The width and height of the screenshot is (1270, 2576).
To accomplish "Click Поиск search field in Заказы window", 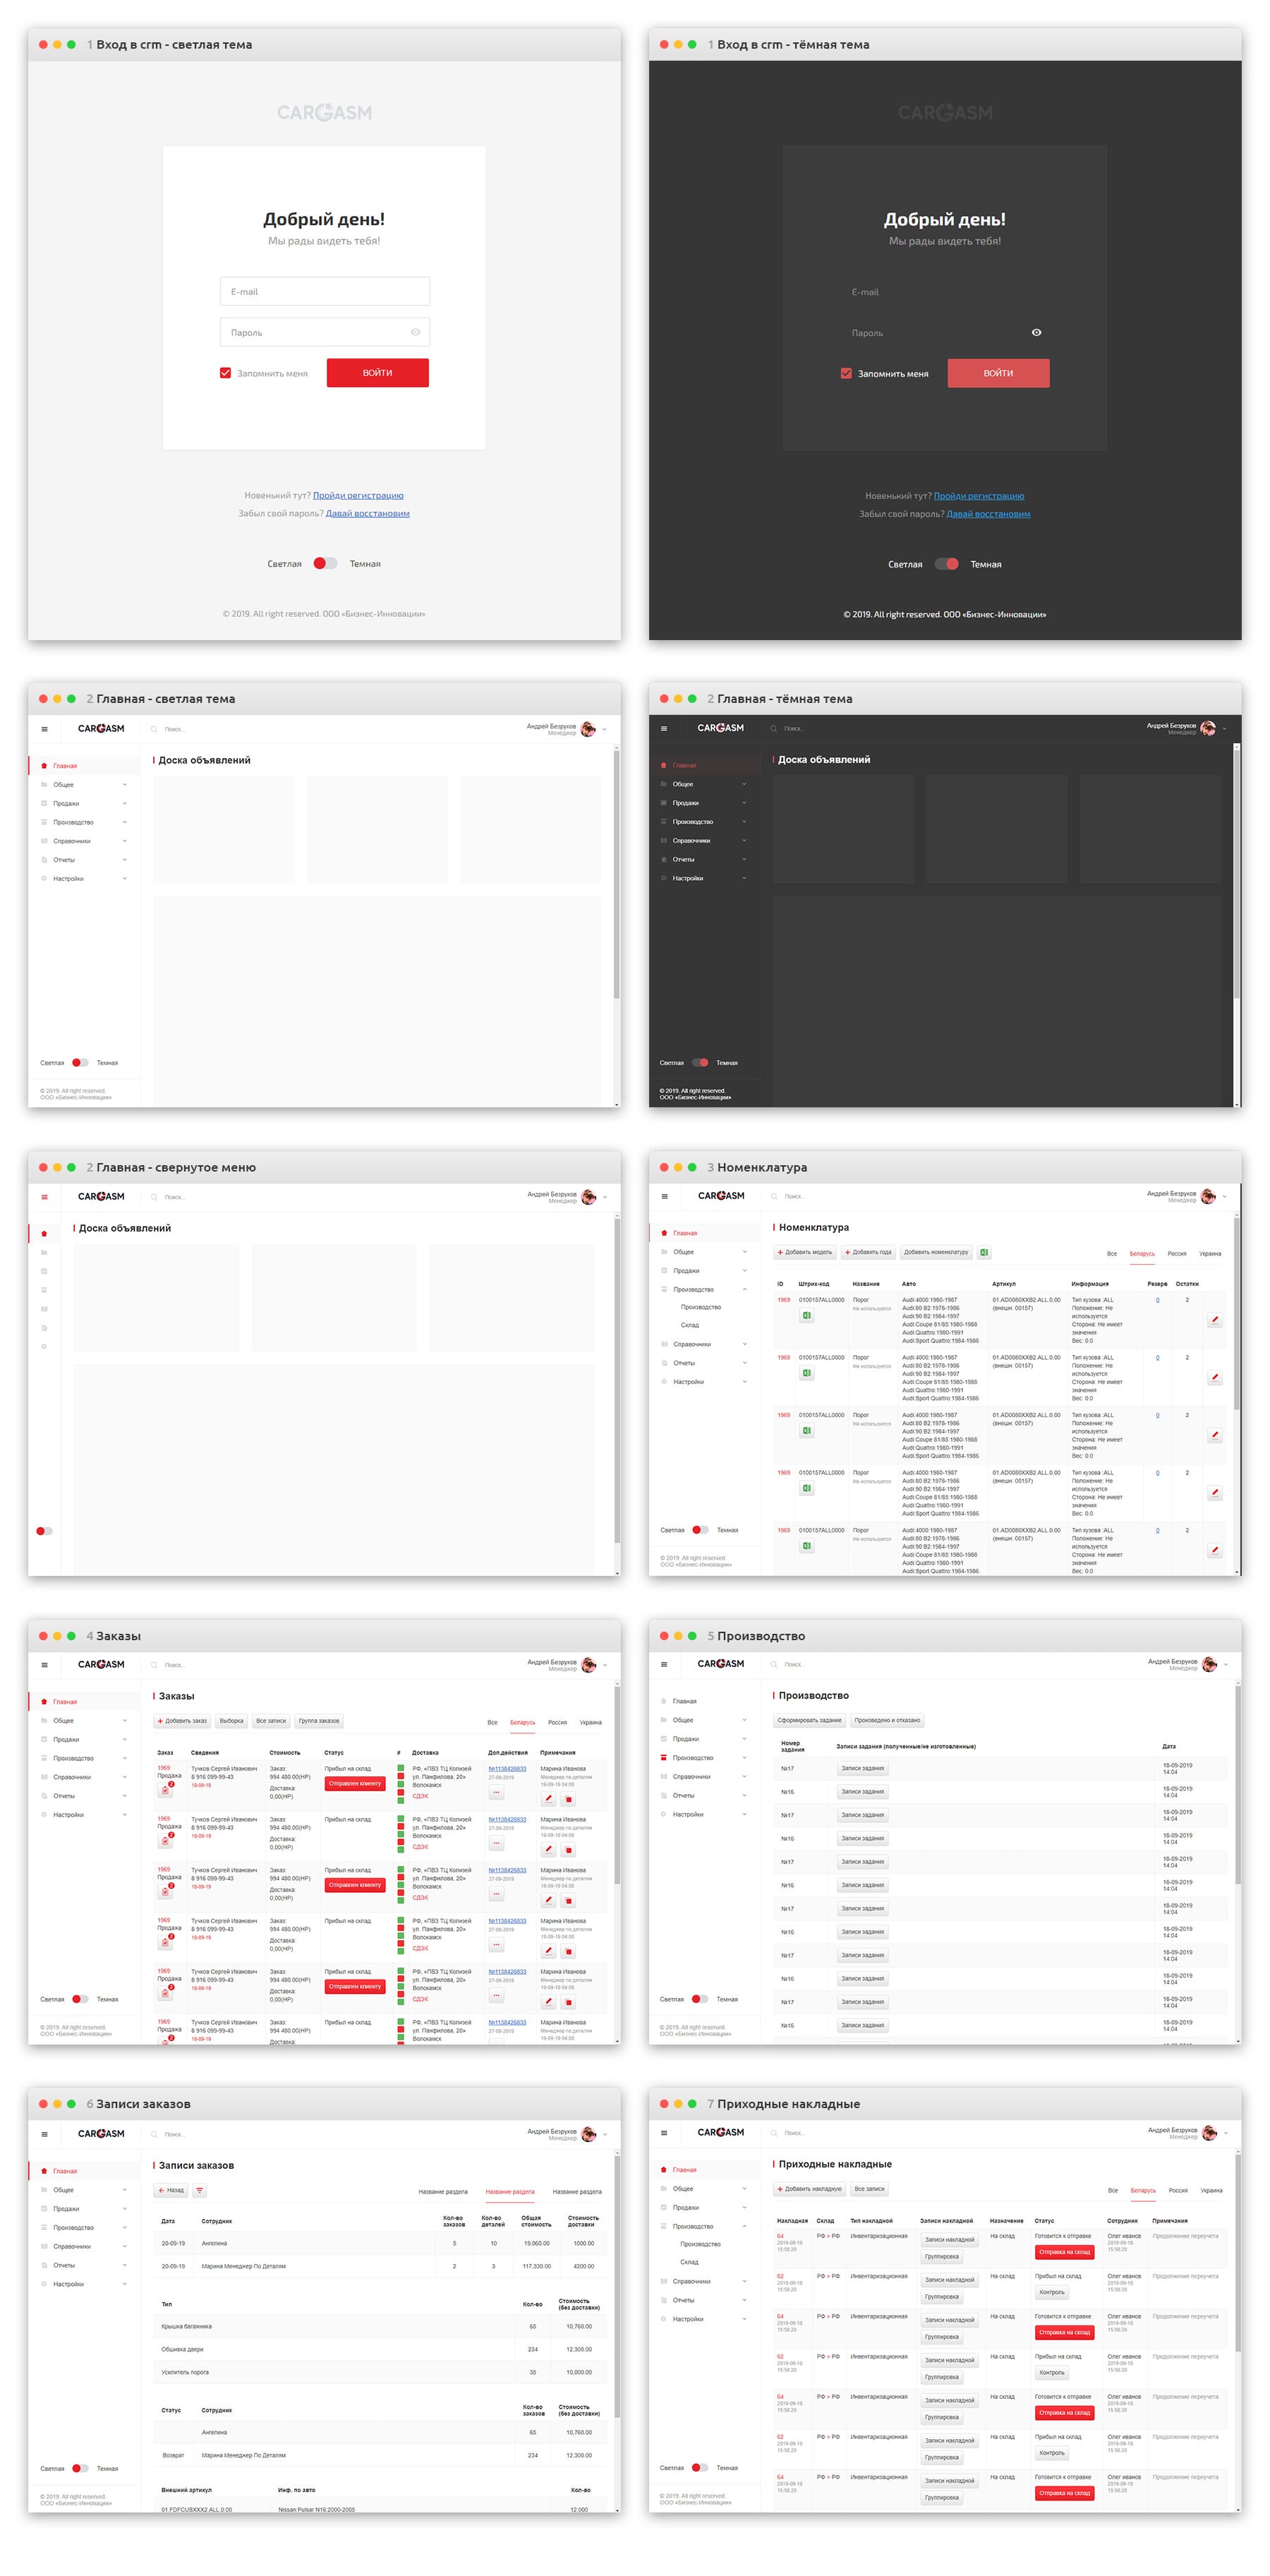I will tap(176, 1665).
